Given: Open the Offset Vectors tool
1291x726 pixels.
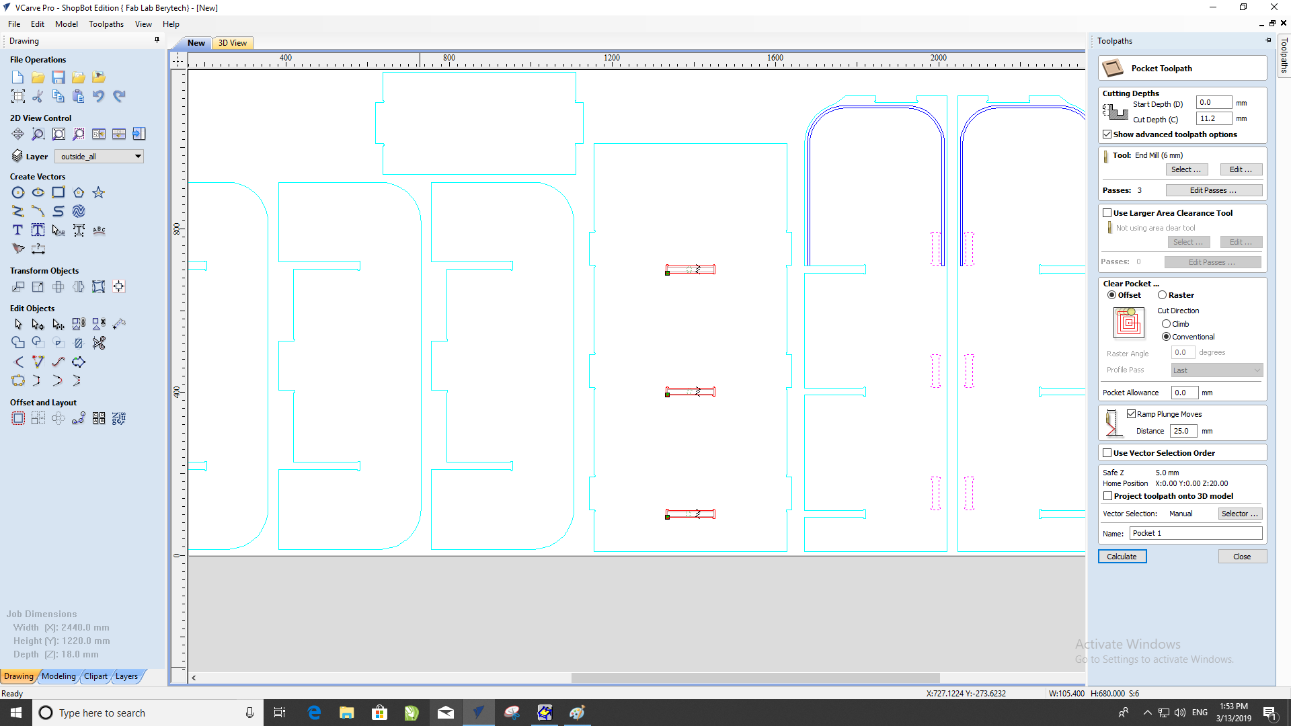Looking at the screenshot, I should pos(18,418).
